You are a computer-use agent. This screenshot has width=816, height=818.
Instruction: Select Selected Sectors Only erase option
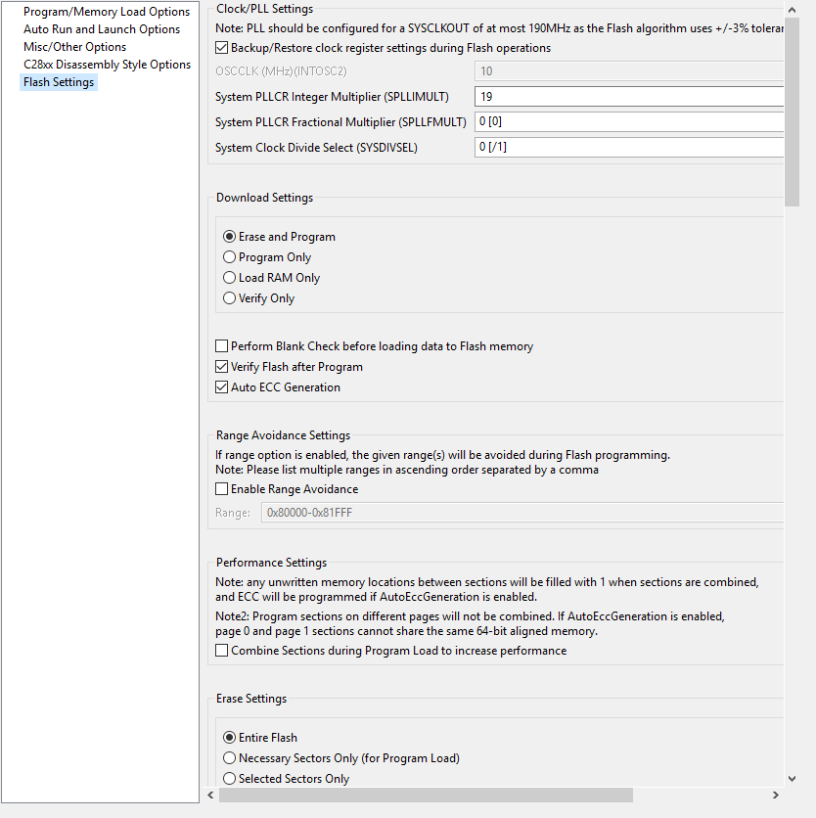point(230,779)
